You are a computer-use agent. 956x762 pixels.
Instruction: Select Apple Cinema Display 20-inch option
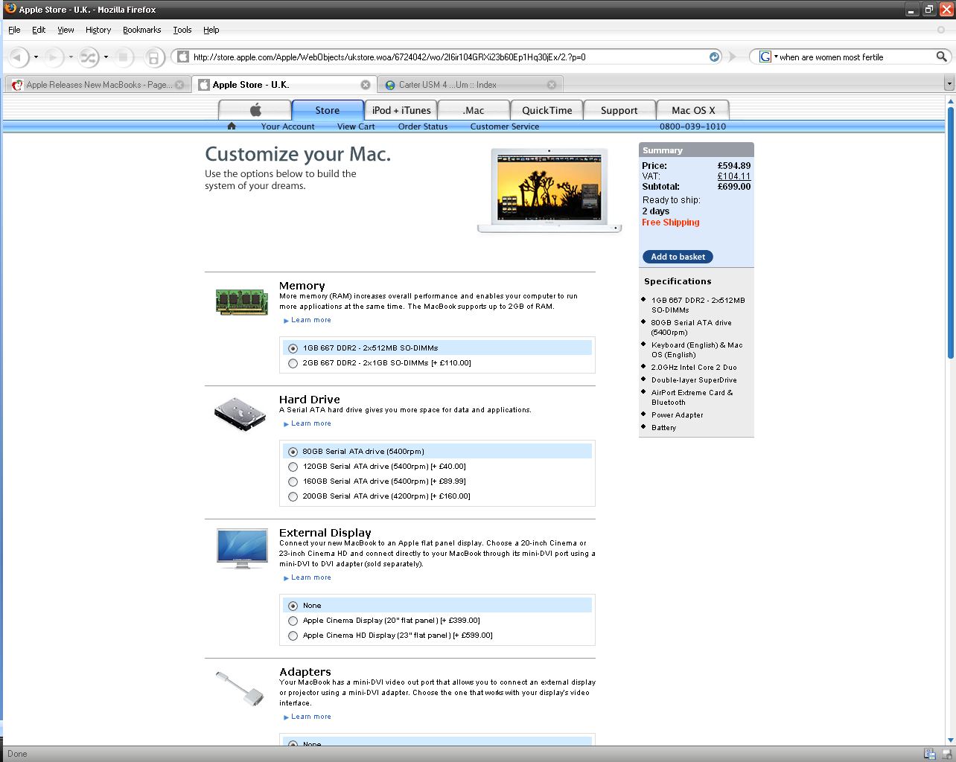(x=293, y=621)
